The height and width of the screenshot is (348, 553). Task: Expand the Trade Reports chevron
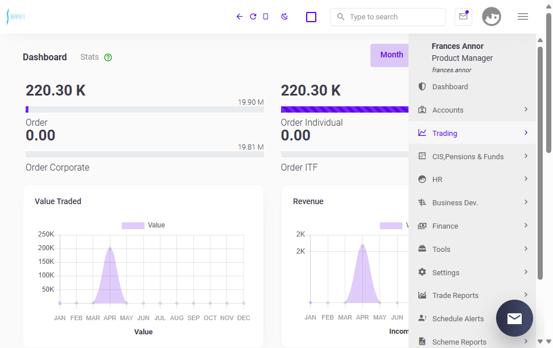[x=526, y=295]
